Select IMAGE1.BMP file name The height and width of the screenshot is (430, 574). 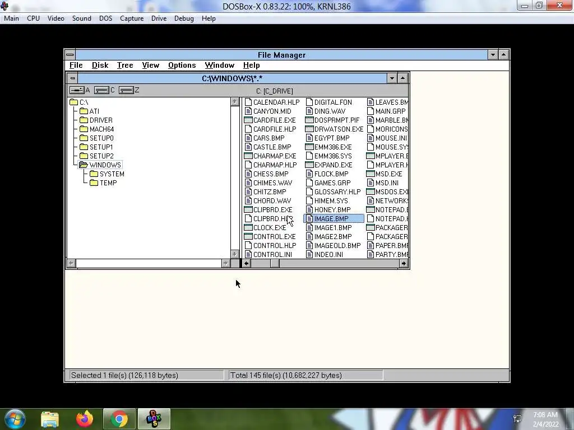[333, 227]
